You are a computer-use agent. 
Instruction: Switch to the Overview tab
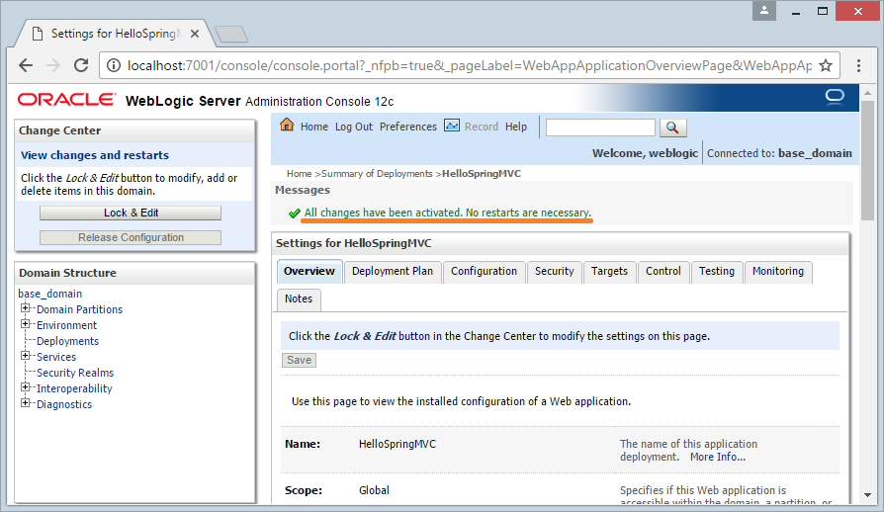click(309, 272)
